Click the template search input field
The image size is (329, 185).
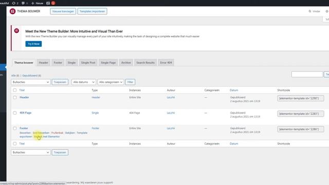[x=307, y=75]
